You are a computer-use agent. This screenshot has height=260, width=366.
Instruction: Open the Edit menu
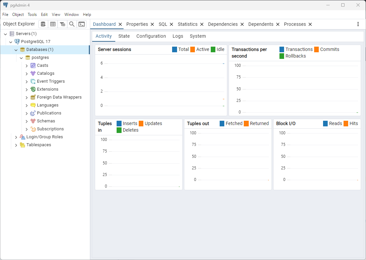44,15
